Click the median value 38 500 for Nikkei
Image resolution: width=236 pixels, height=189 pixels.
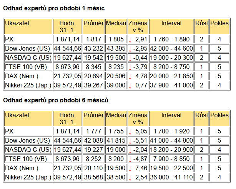[x=116, y=177]
